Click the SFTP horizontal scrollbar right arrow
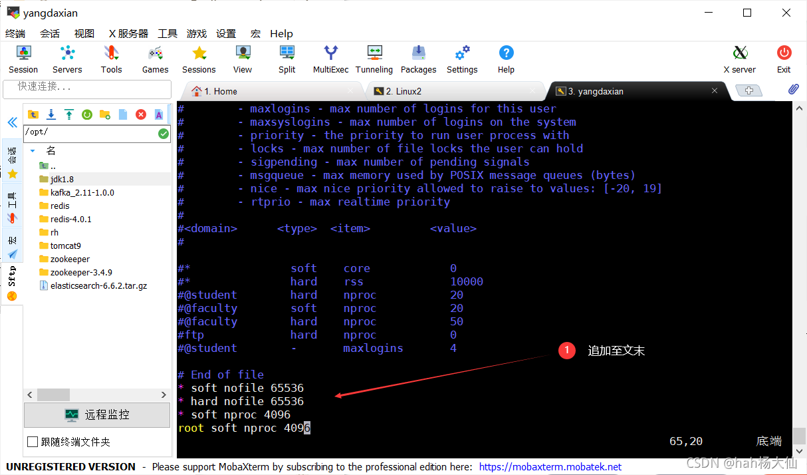The width and height of the screenshot is (807, 475). (164, 395)
